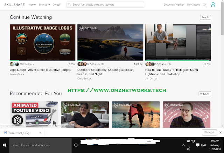This screenshot has height=153, width=224.
Task: Go to My Classes
Action: click(x=193, y=5)
